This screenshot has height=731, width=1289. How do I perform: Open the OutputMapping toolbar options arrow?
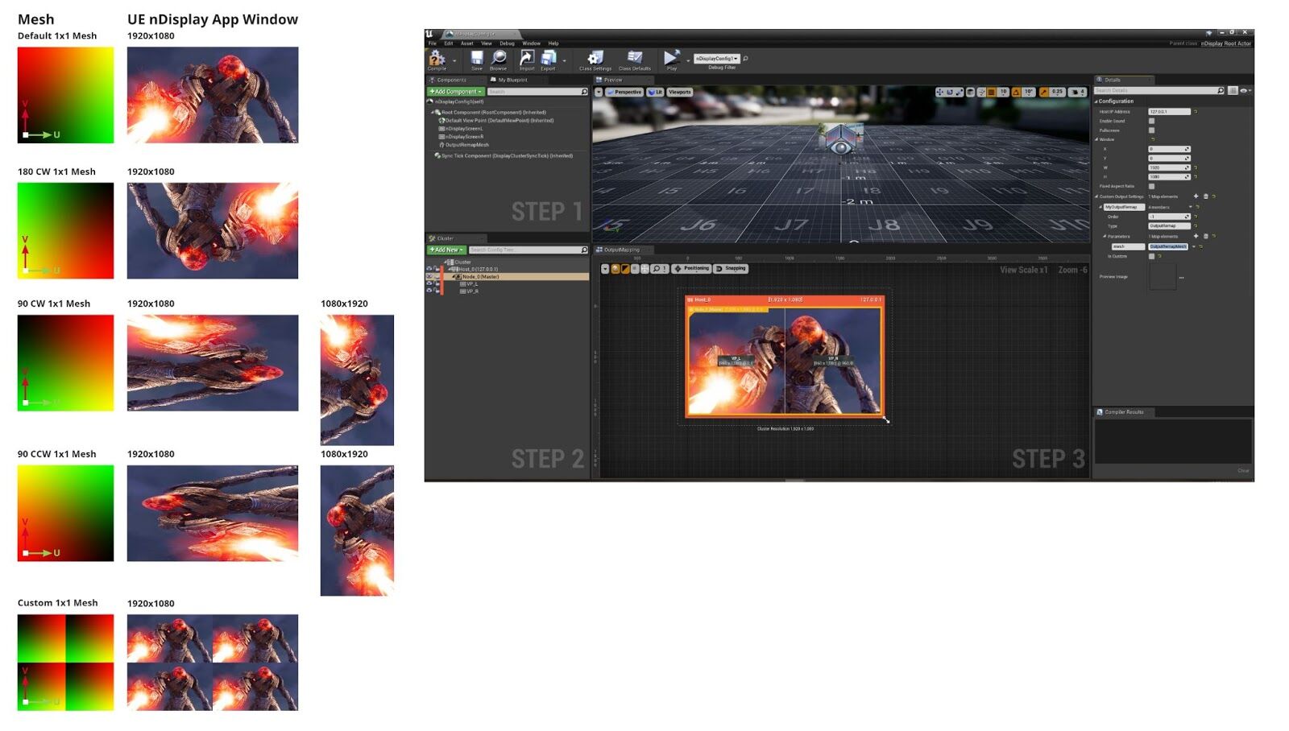605,269
